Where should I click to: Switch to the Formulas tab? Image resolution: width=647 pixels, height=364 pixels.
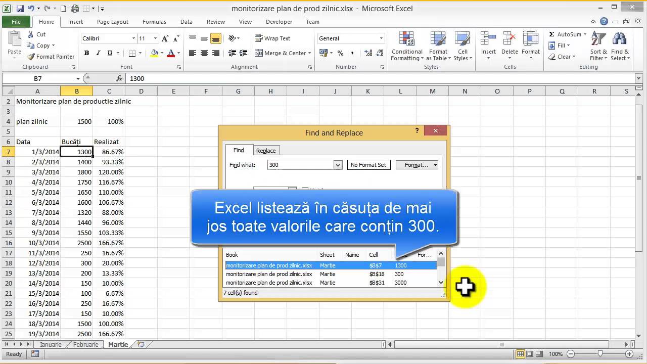(x=154, y=22)
